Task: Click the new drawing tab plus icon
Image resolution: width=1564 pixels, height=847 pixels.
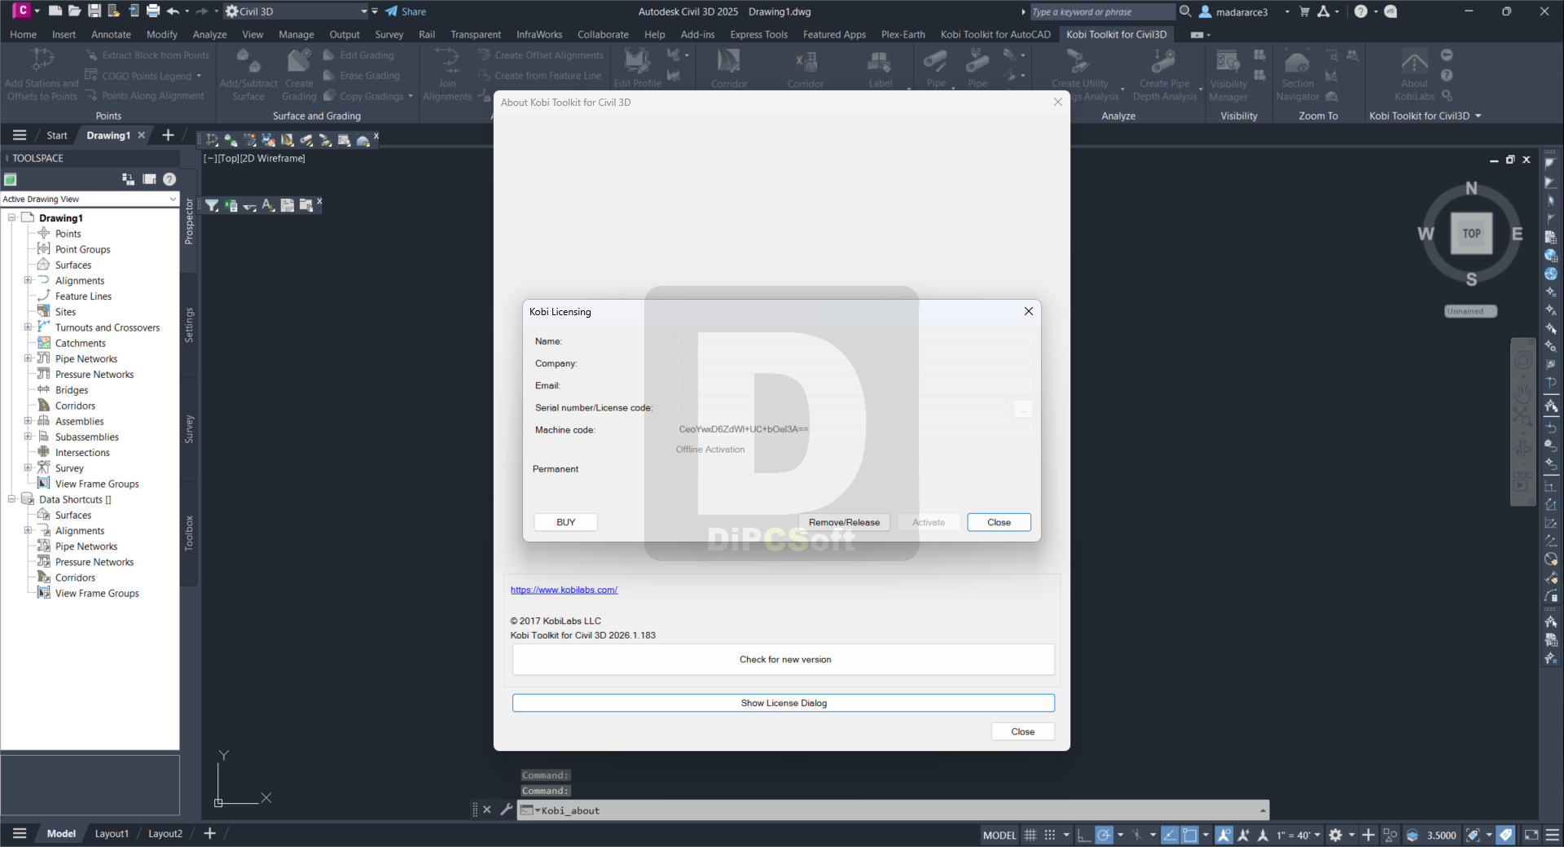Action: pyautogui.click(x=168, y=135)
